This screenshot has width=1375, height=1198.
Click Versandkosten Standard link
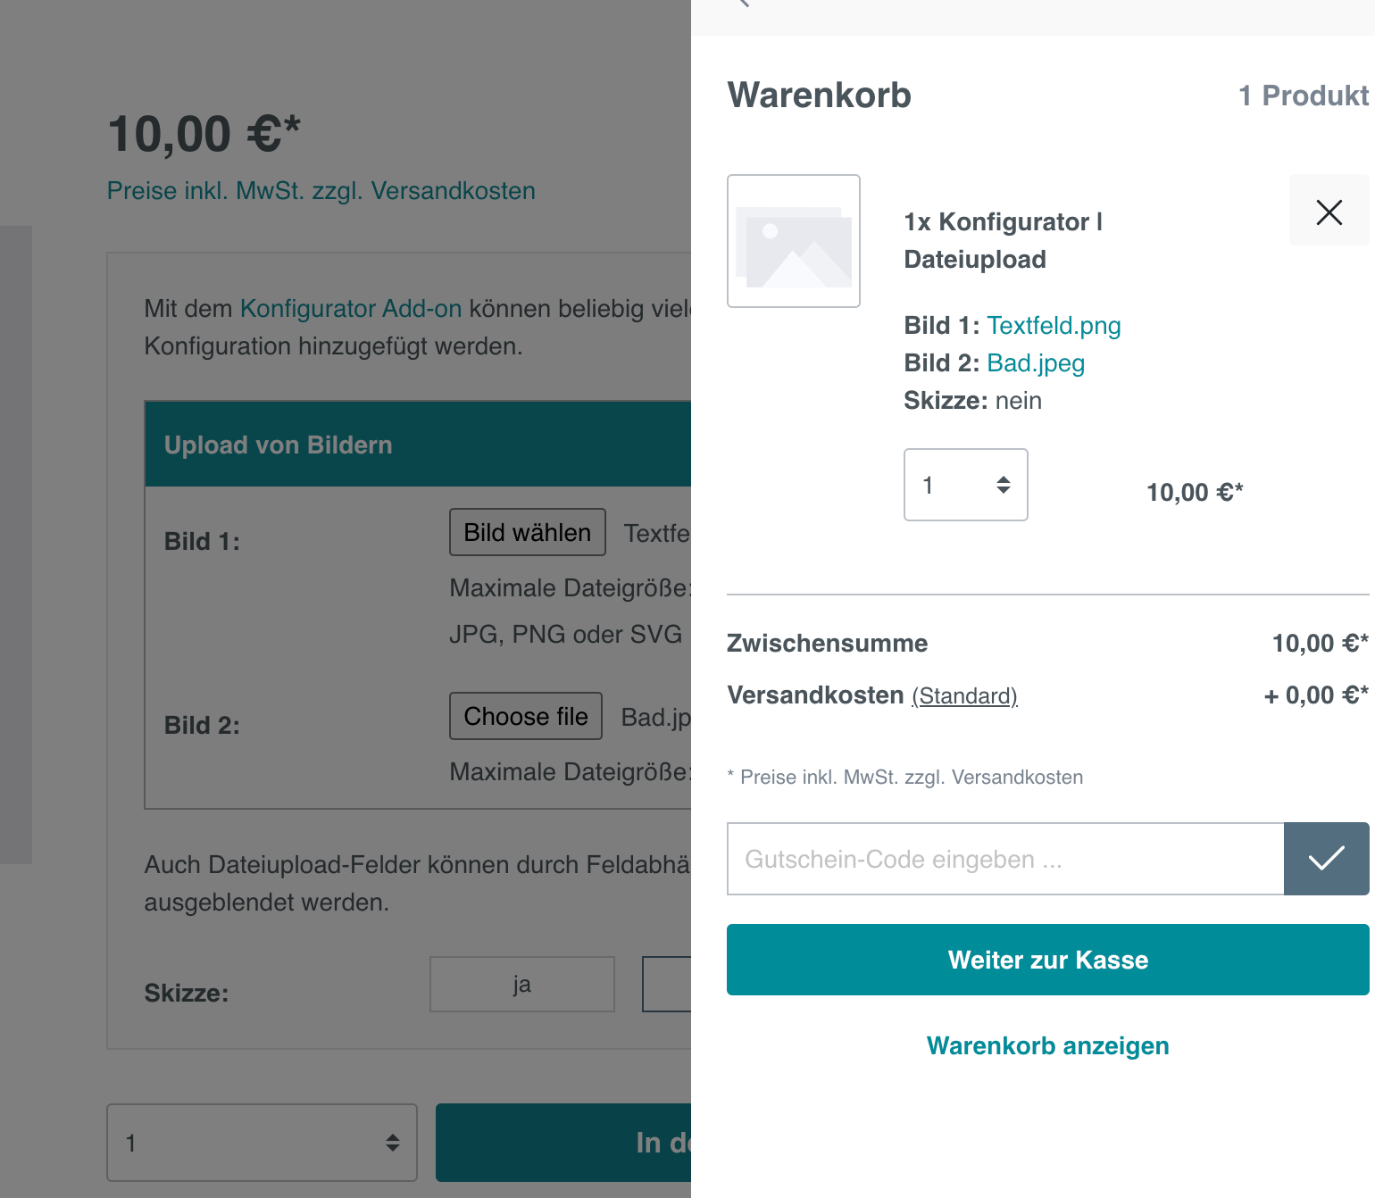964,695
